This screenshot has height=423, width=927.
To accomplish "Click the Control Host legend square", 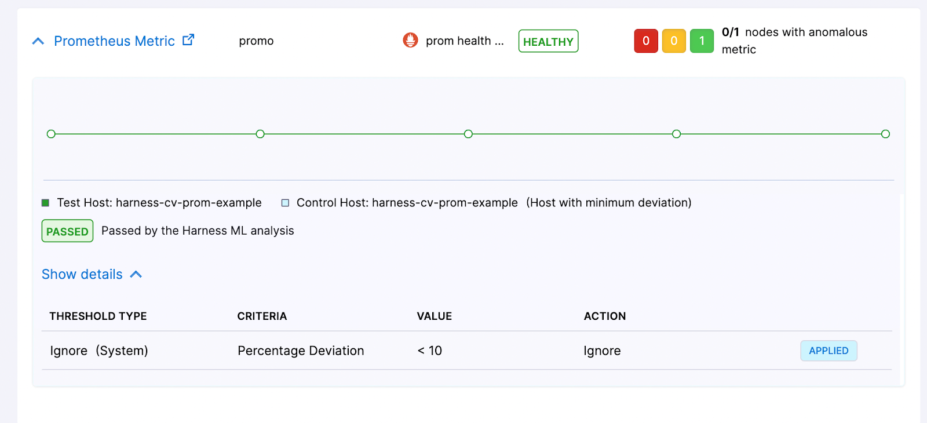I will [285, 203].
